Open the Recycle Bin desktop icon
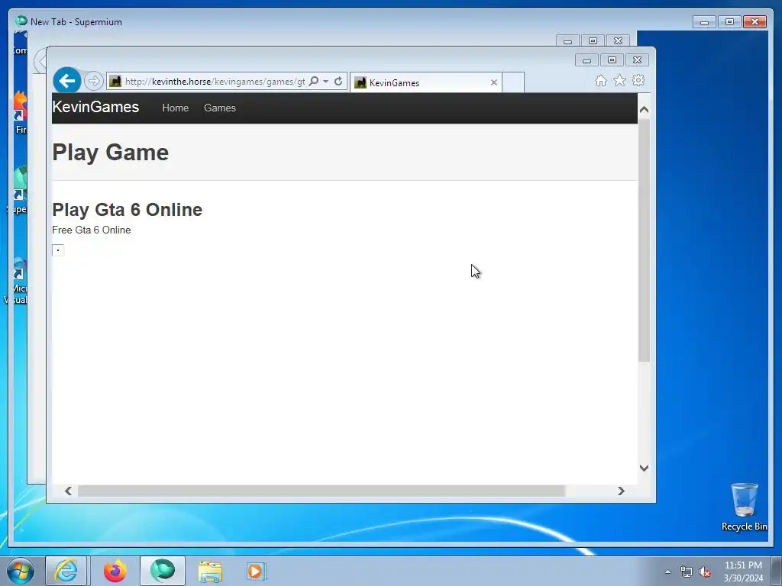The image size is (782, 586). click(744, 507)
